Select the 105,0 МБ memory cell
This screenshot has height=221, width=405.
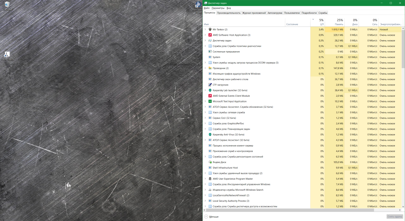(335, 162)
